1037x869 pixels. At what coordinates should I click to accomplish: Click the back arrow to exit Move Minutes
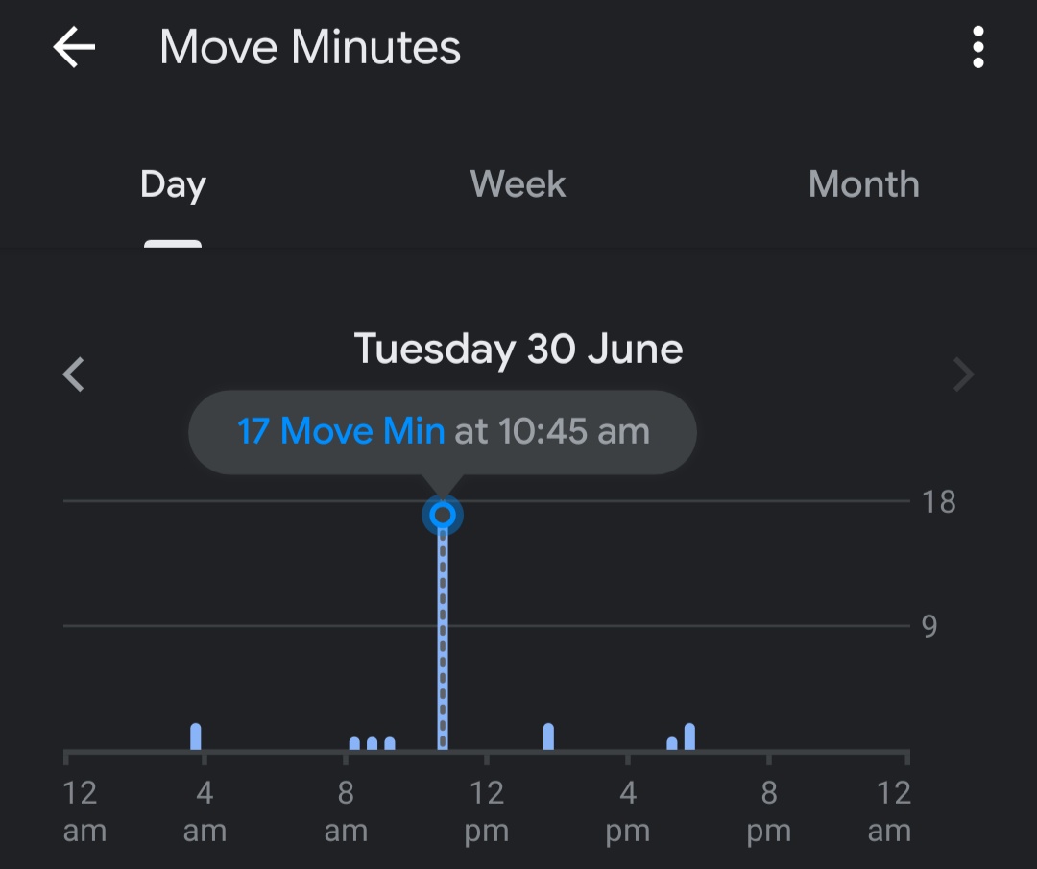click(x=73, y=46)
